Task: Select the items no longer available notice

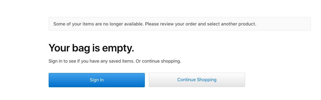Action: click(x=179, y=24)
